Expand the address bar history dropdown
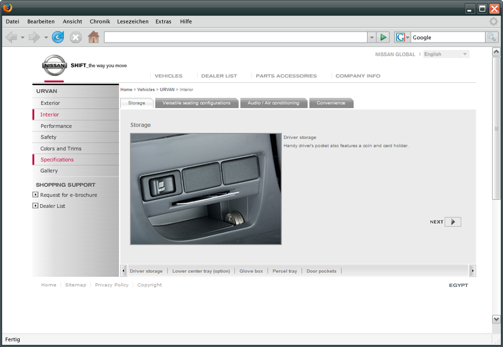 pyautogui.click(x=372, y=37)
